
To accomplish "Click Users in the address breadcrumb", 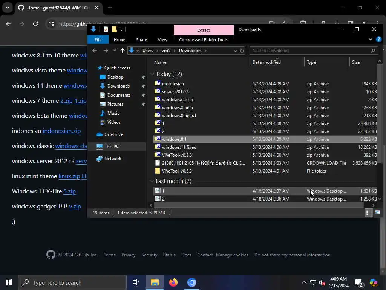I will coord(148,51).
